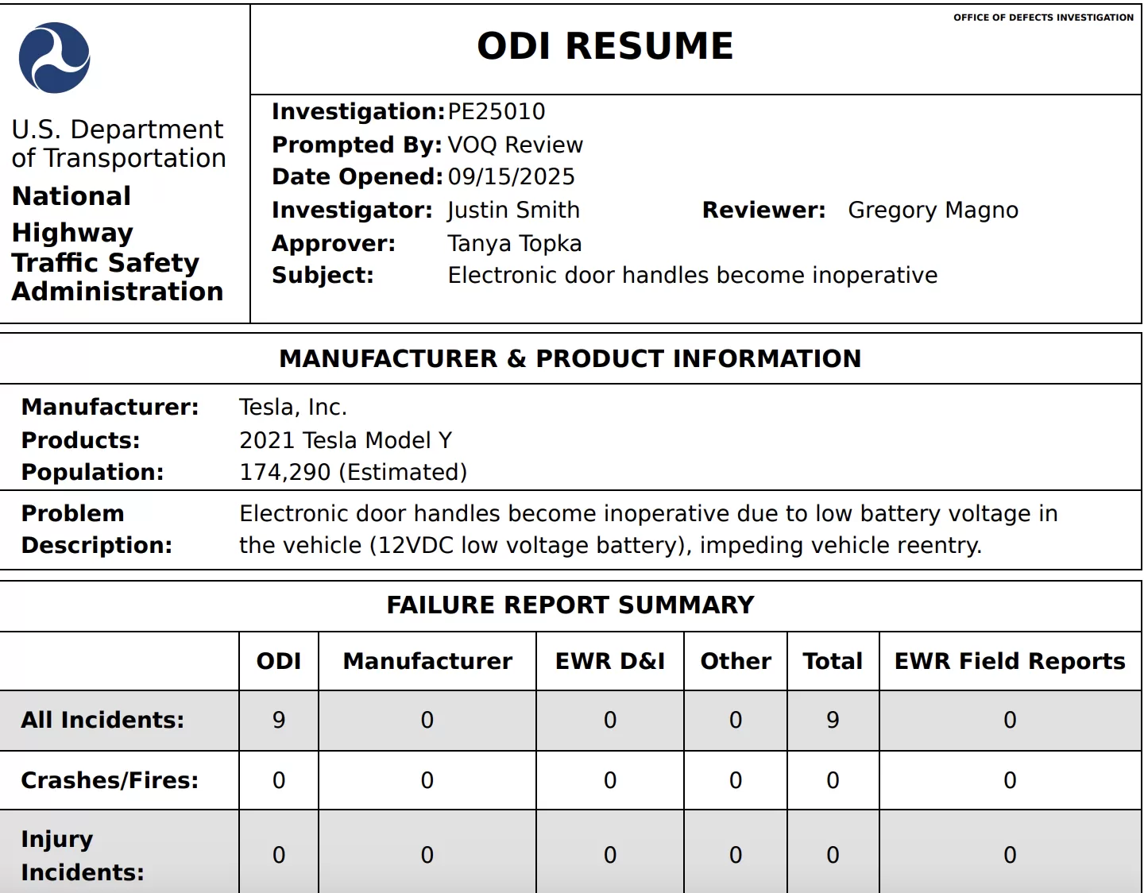Select the Manufacturer column header in table

[x=427, y=662]
